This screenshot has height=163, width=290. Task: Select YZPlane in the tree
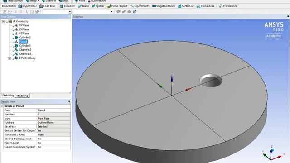pyautogui.click(x=24, y=34)
